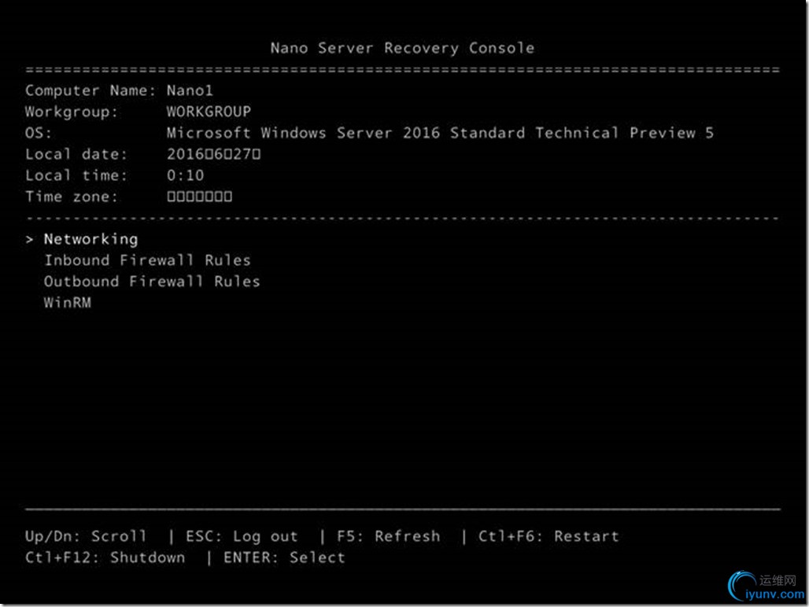Click the 'Ctl+F6: Restart' hint
Image resolution: width=809 pixels, height=607 pixels.
549,536
